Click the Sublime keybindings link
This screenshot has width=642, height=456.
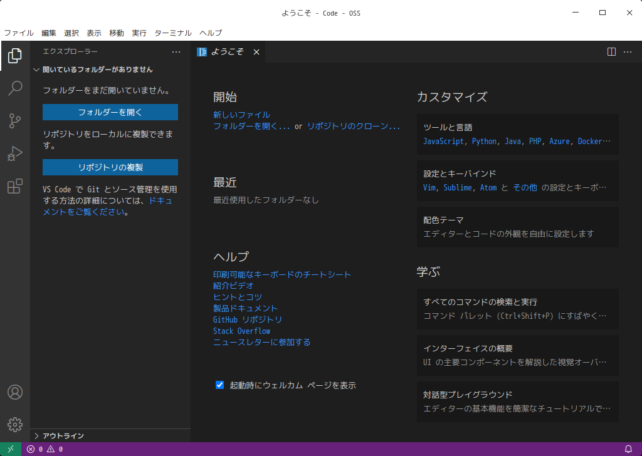pos(458,188)
